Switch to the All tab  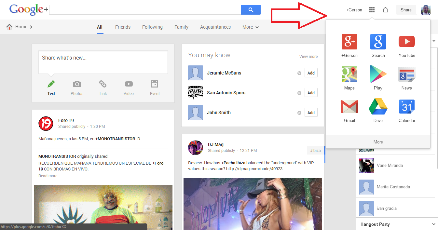[100, 27]
